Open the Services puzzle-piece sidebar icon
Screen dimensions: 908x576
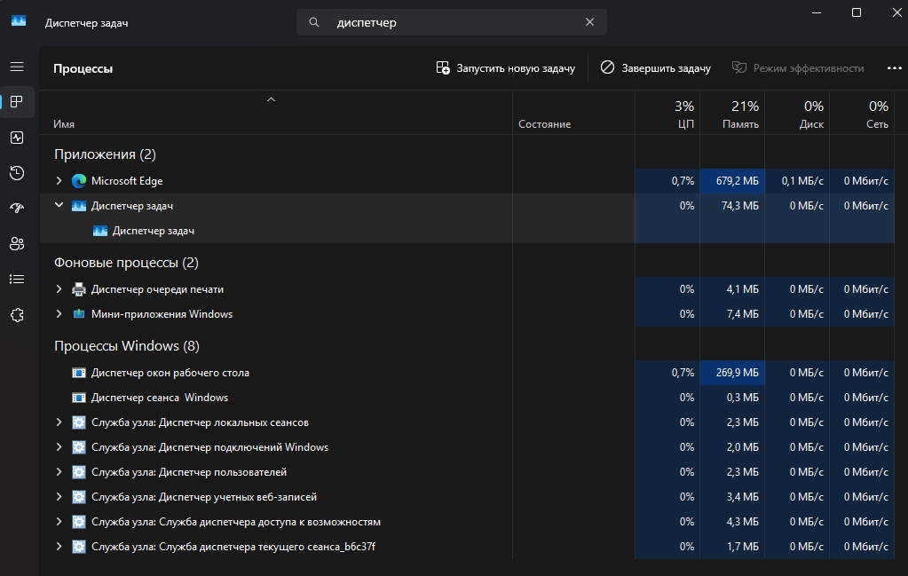pos(16,314)
